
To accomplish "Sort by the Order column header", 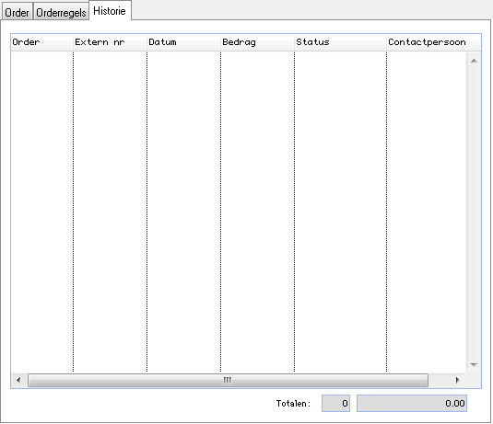I will 41,42.
